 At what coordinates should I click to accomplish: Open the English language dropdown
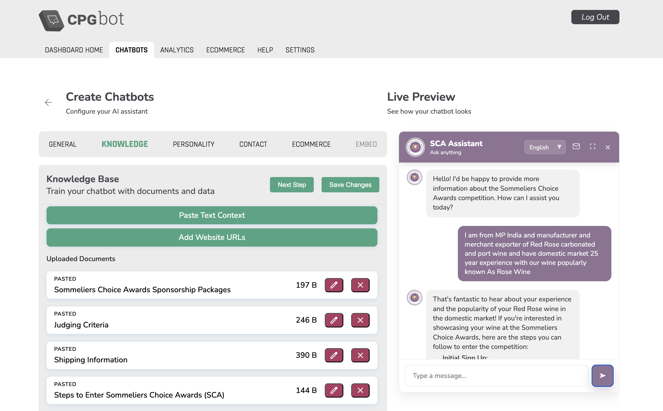(x=544, y=147)
